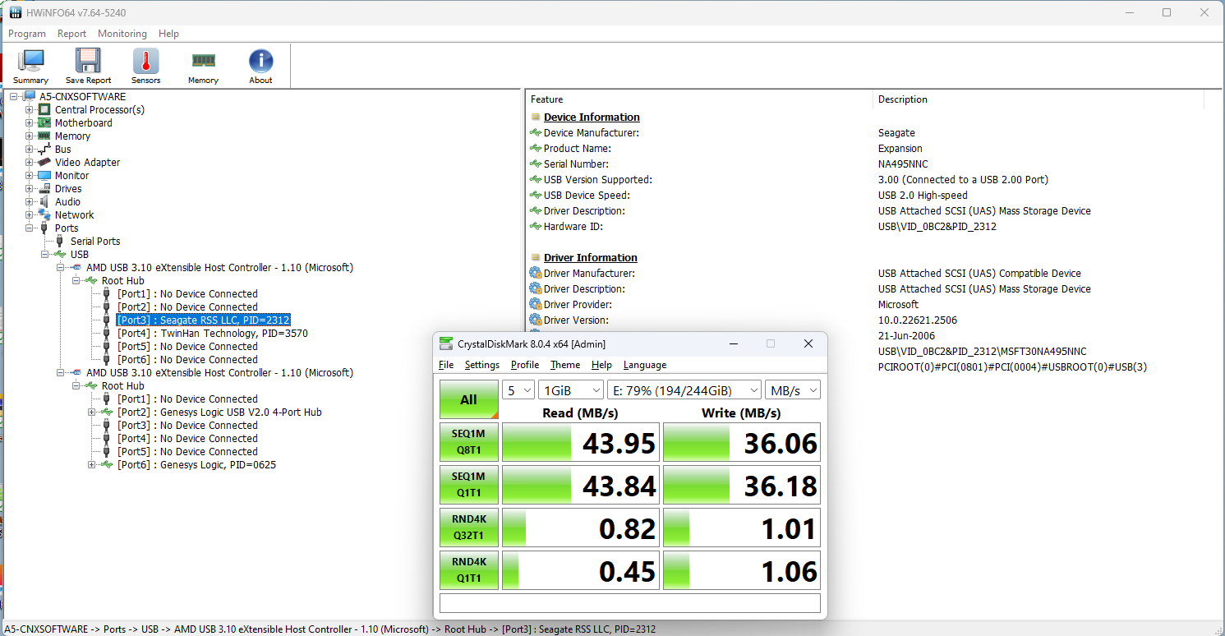Open CrystalDiskMark Theme menu
This screenshot has width=1225, height=636.
[x=565, y=365]
